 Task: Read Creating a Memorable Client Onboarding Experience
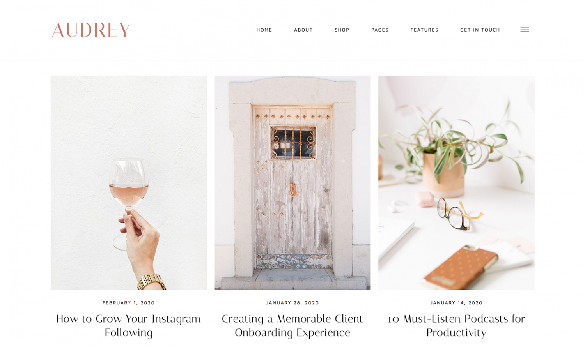click(292, 325)
